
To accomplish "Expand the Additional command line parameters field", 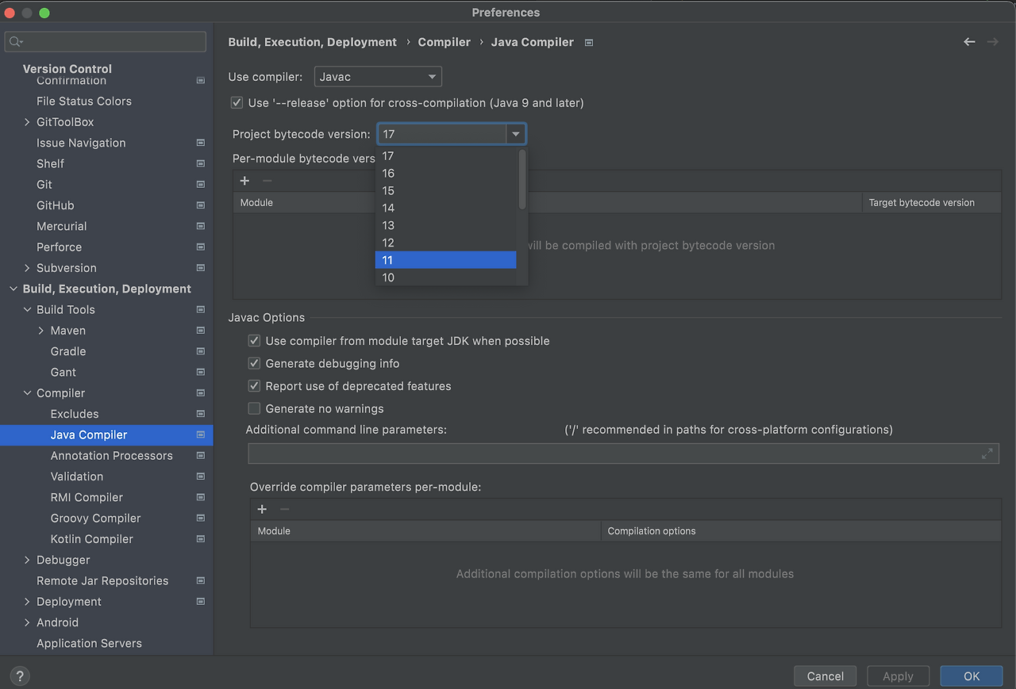I will pos(987,453).
